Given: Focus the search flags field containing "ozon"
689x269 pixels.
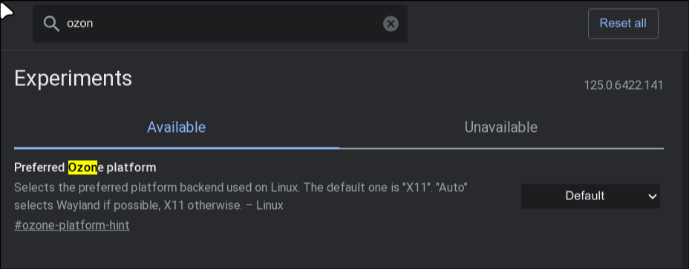Looking at the screenshot, I should [x=220, y=24].
